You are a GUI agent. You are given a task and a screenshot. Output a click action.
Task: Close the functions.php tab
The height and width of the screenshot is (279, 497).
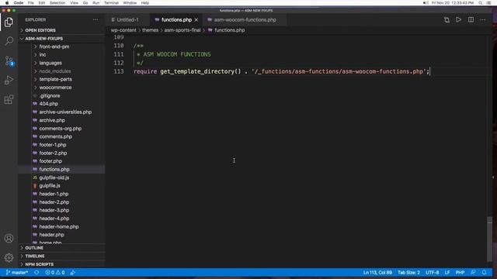tap(196, 19)
